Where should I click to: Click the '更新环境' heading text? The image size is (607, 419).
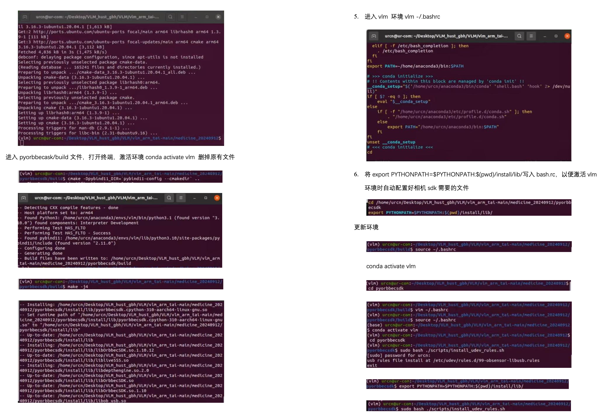pyautogui.click(x=366, y=227)
